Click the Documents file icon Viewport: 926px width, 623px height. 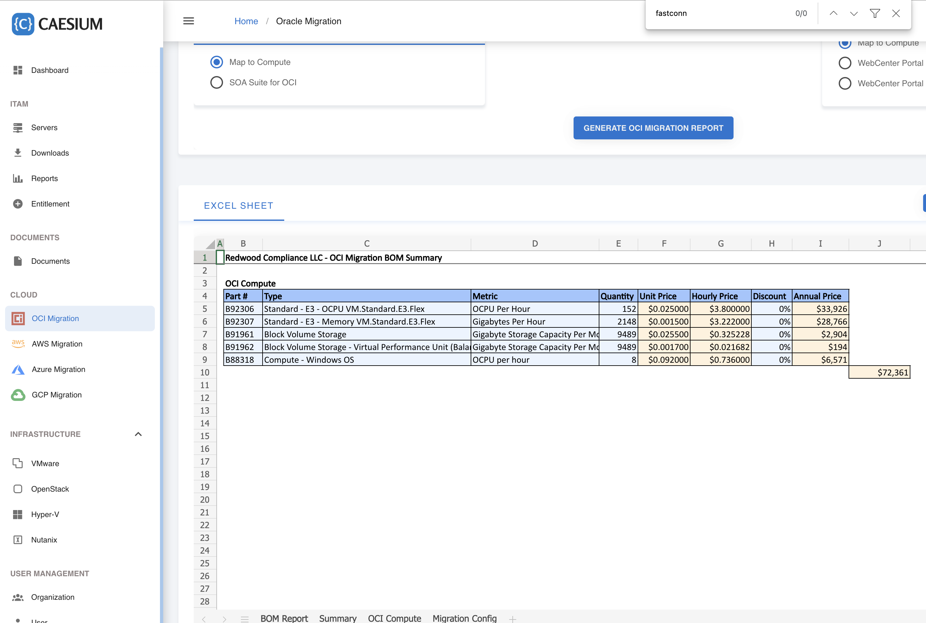click(18, 261)
